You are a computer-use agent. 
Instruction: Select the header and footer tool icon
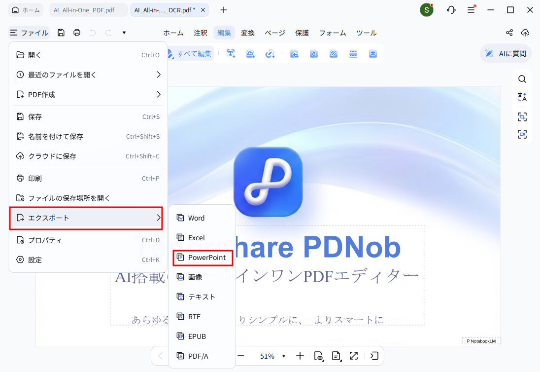click(353, 54)
